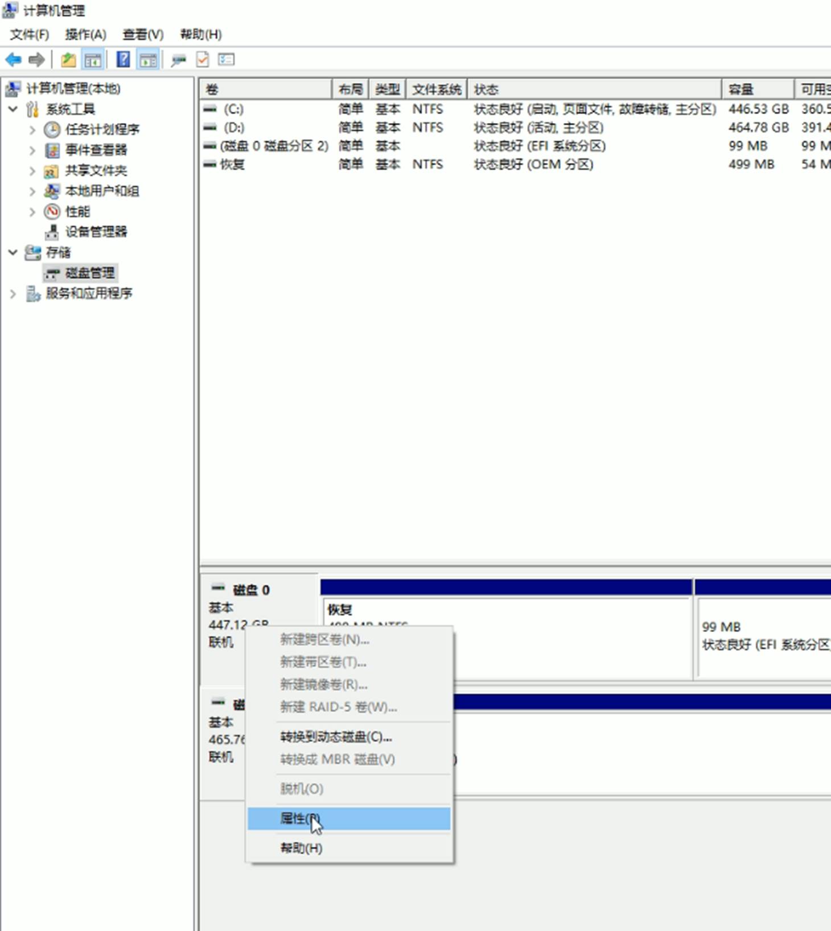
Task: Click 帮助(H) in the context menu
Action: click(301, 848)
